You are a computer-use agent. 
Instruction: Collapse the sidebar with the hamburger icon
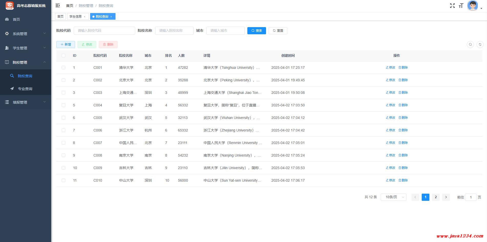point(58,5)
